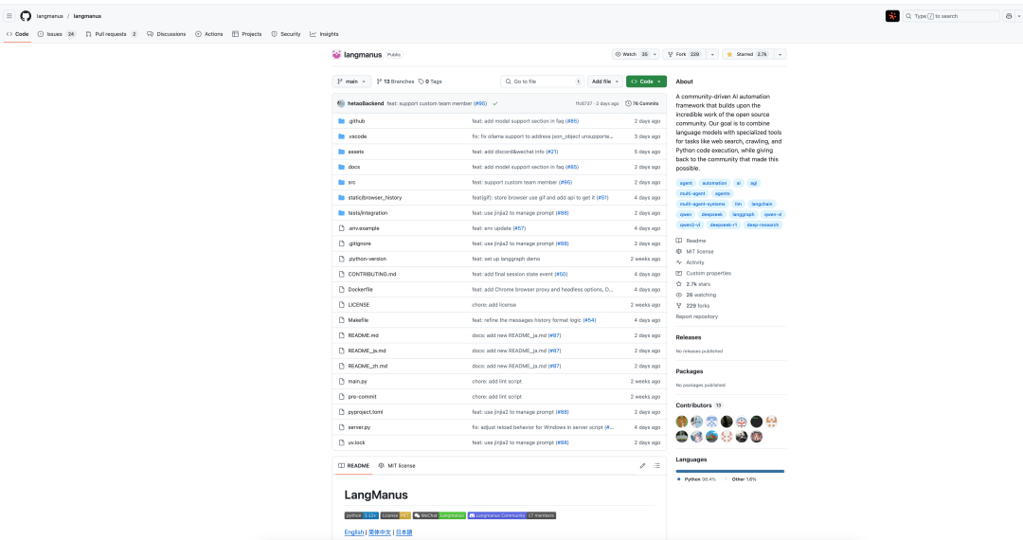1023x540 pixels.
Task: Expand the fork options dropdown arrow
Action: [x=712, y=55]
